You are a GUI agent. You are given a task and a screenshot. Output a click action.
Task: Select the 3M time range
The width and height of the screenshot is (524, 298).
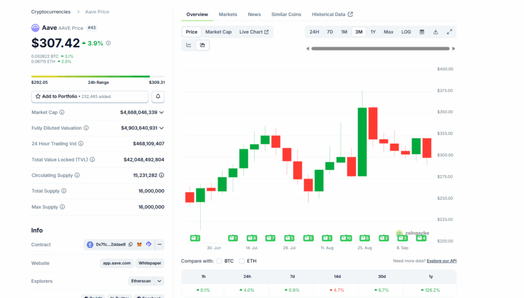[359, 32]
